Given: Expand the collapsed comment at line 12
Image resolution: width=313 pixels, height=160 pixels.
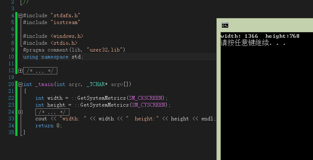Looking at the screenshot, I should pyautogui.click(x=20, y=71).
